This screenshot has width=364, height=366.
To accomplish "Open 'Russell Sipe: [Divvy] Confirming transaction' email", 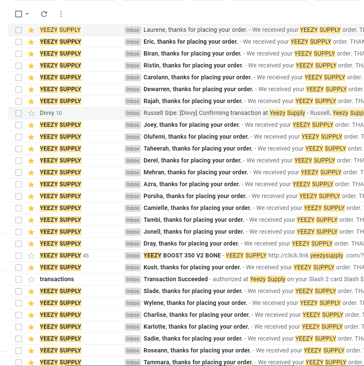I will (x=206, y=113).
